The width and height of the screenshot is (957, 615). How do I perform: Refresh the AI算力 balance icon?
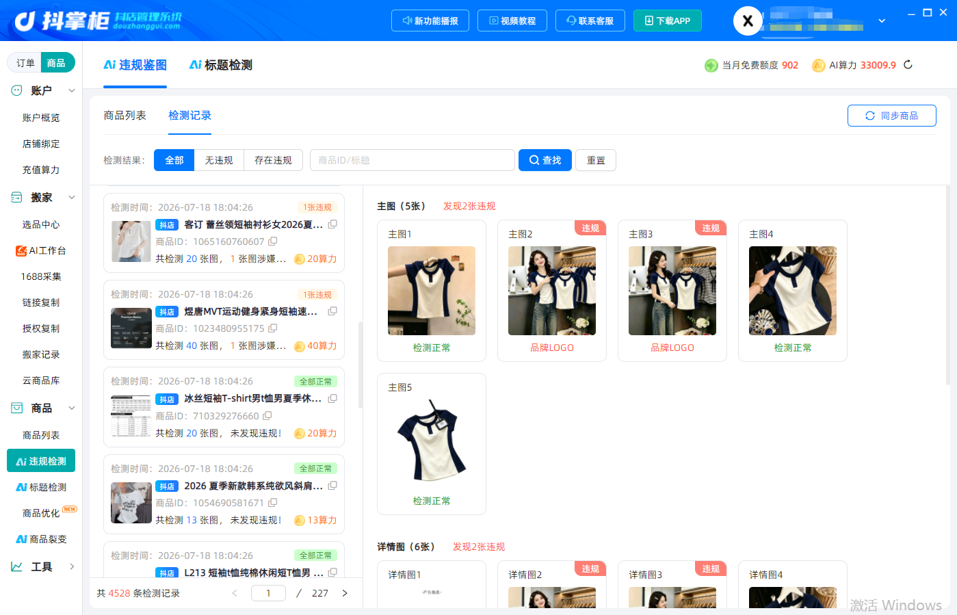[908, 65]
